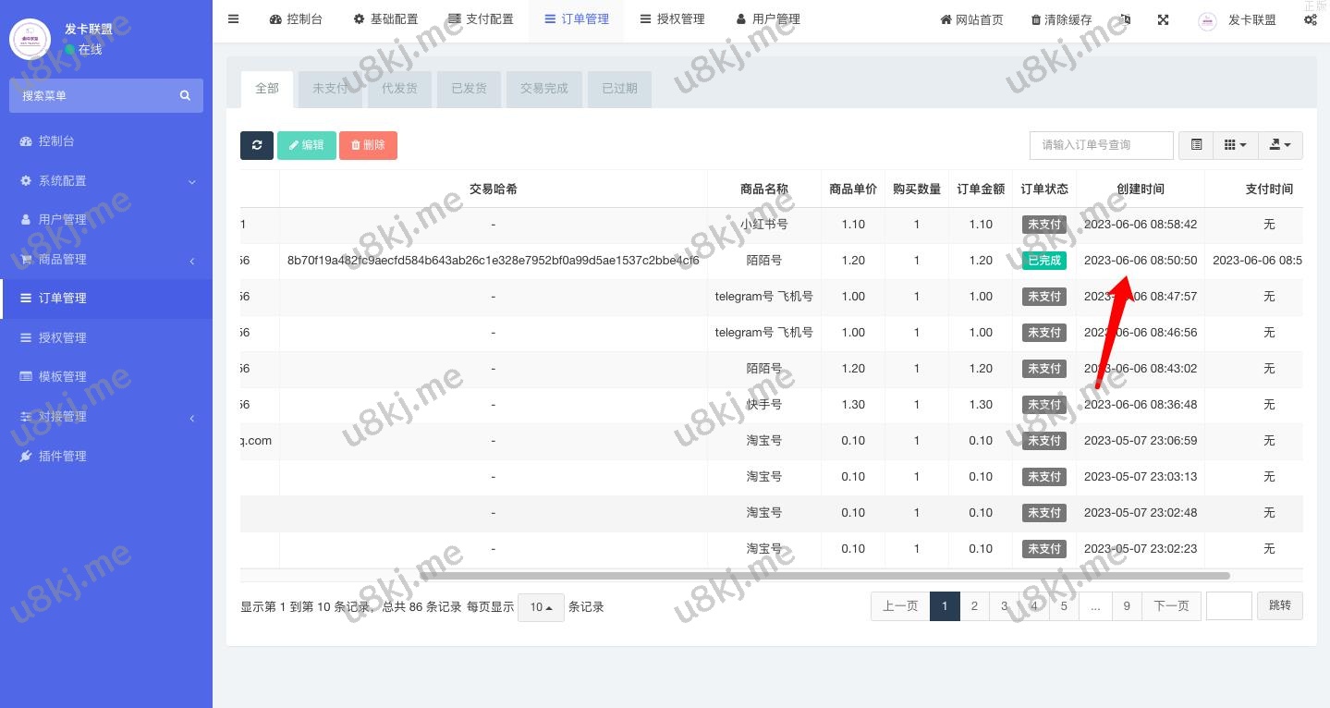Switch to the 未支付 tab
The image size is (1330, 708).
330,89
